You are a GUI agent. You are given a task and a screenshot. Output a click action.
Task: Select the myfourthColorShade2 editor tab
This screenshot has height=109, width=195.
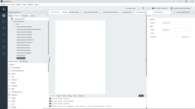(x=110, y=12)
